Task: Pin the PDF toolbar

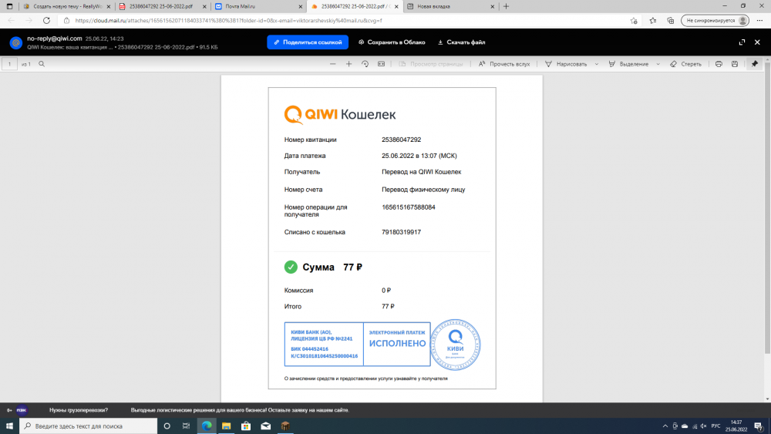Action: 755,64
